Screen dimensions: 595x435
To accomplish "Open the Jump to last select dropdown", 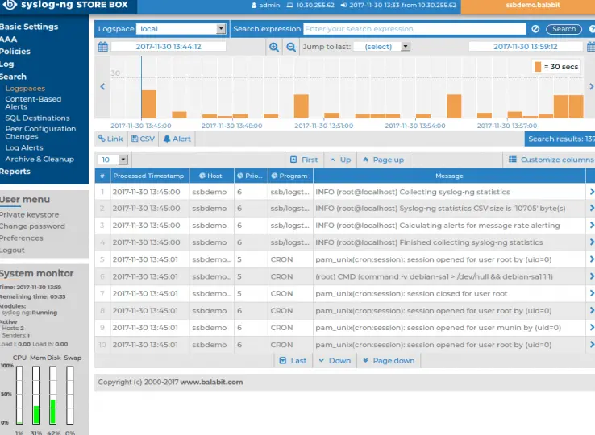I will click(381, 47).
